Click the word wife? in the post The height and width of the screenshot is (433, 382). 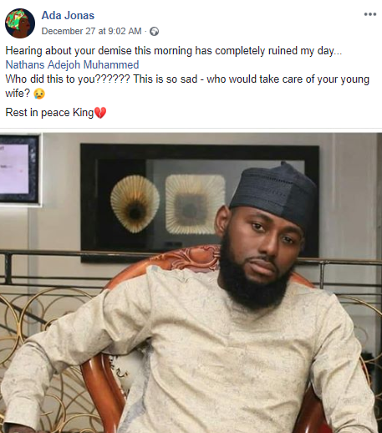point(18,94)
